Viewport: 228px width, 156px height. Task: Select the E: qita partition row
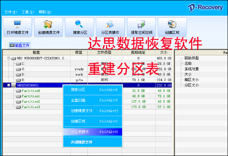click(87, 80)
